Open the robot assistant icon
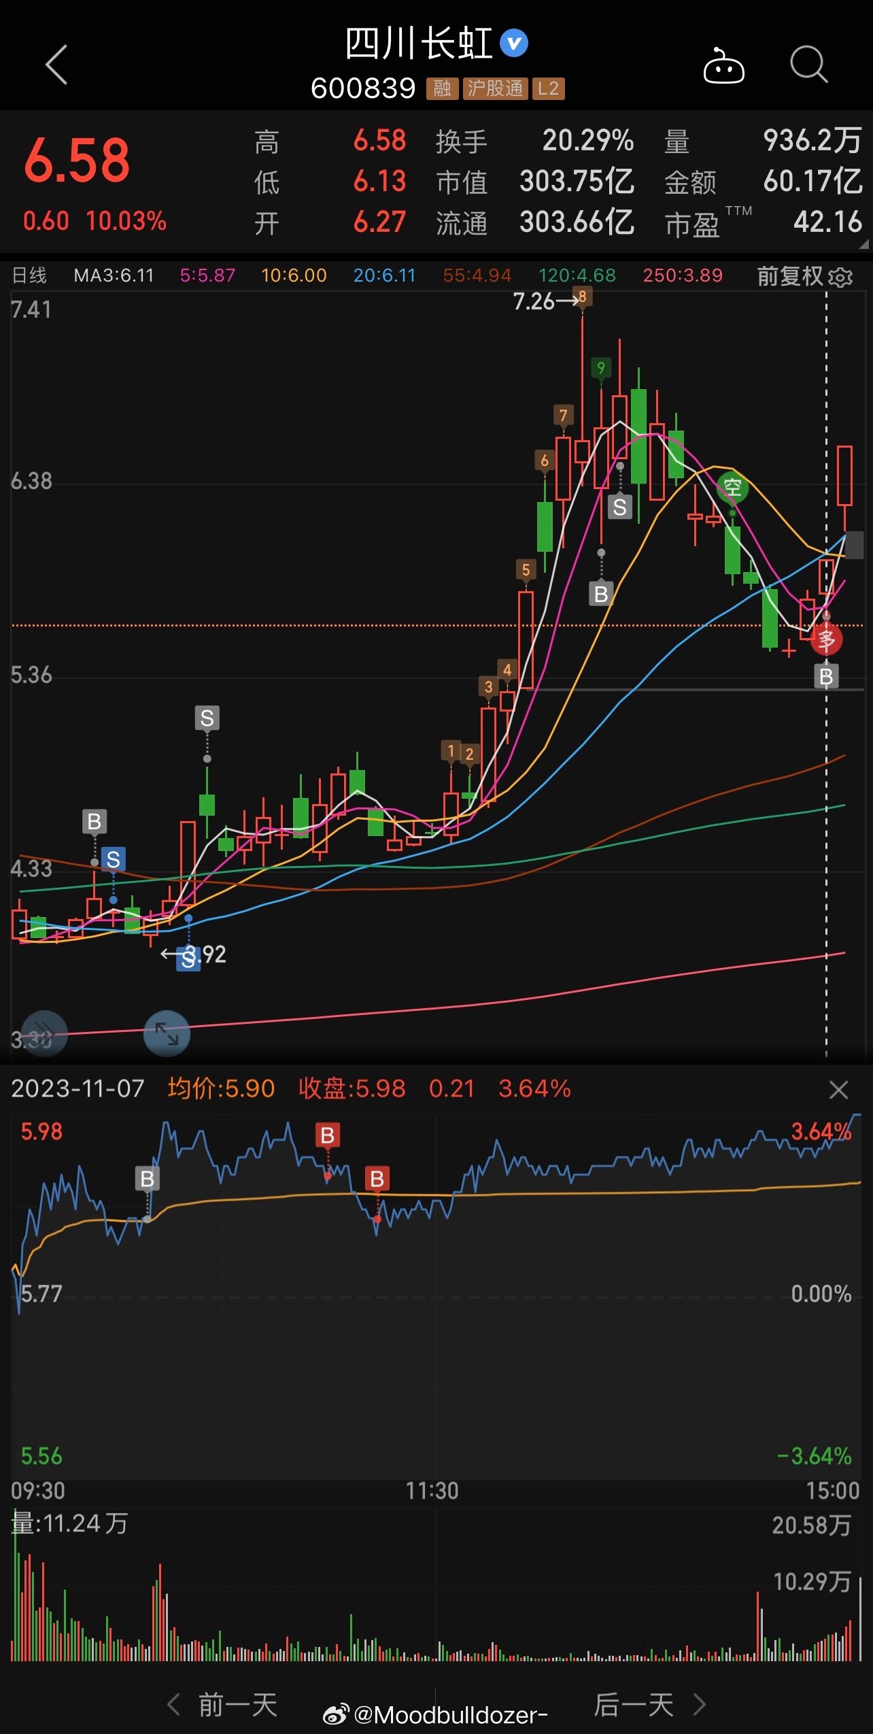The height and width of the screenshot is (1734, 873). click(x=723, y=66)
